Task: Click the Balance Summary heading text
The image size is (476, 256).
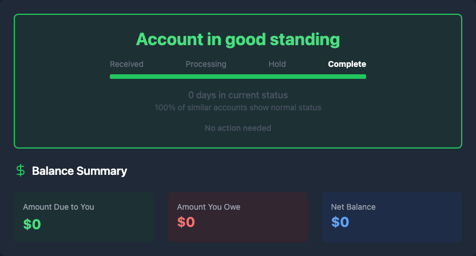Action: [80, 171]
